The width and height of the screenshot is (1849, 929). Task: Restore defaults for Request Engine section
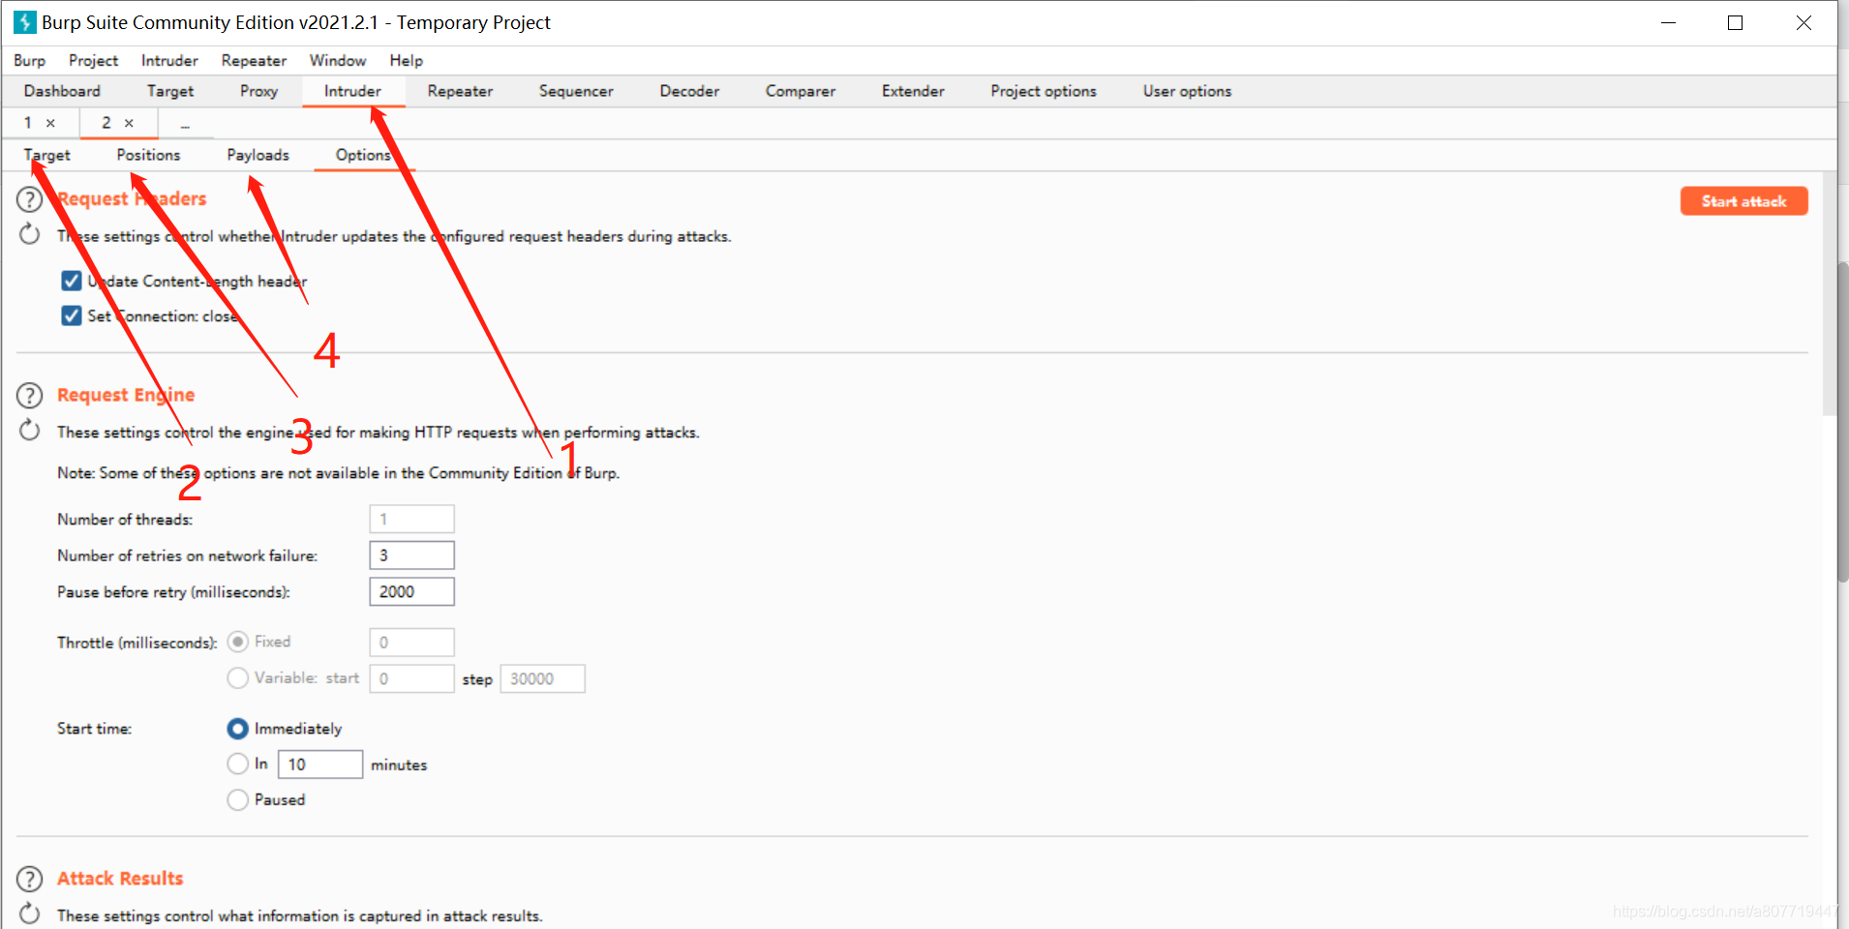(x=30, y=431)
